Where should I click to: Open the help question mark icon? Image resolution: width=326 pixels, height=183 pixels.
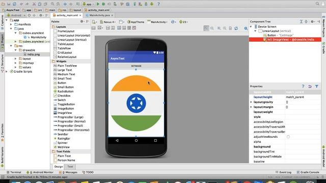158,4
